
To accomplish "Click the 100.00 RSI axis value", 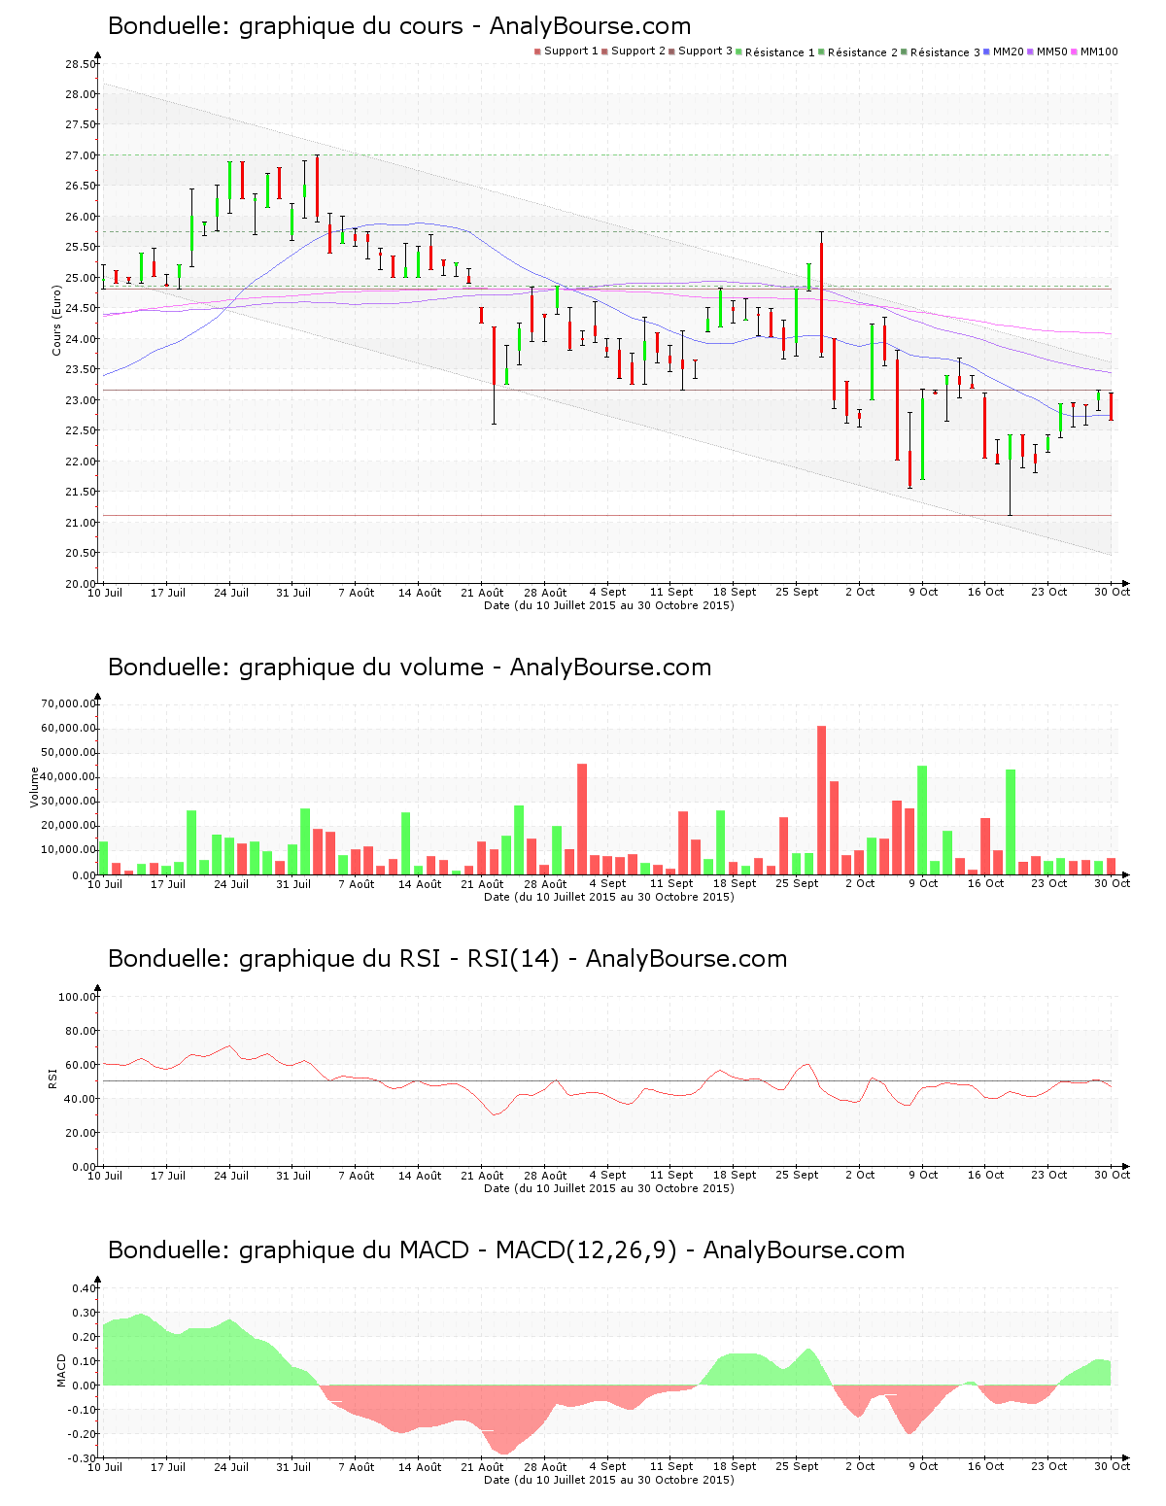I will click(x=78, y=997).
